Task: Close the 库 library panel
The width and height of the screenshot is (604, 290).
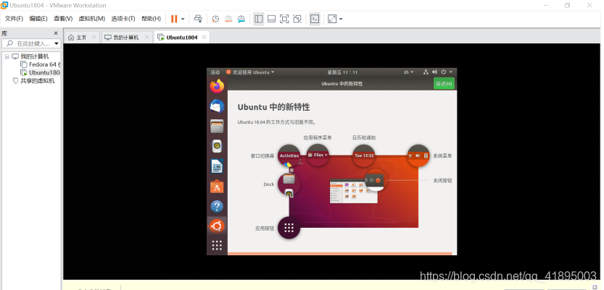Action: click(x=55, y=33)
